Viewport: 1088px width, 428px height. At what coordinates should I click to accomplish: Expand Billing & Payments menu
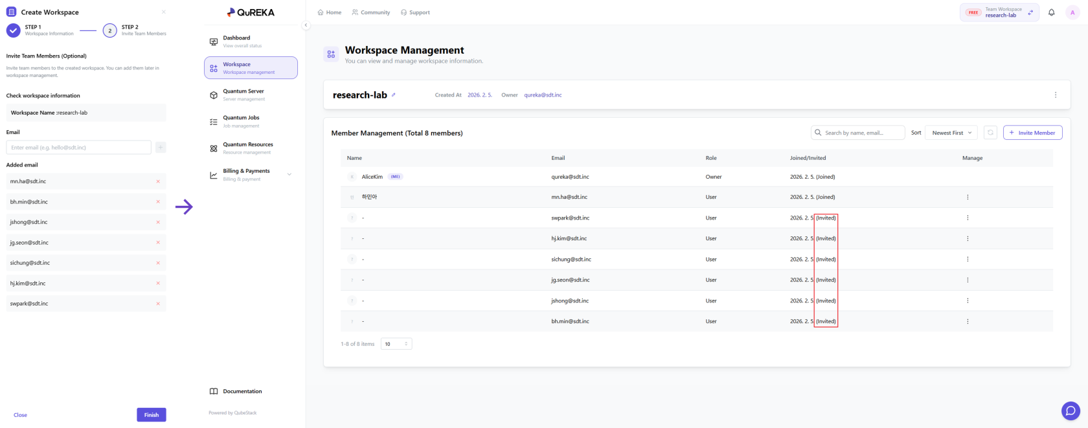(x=289, y=174)
